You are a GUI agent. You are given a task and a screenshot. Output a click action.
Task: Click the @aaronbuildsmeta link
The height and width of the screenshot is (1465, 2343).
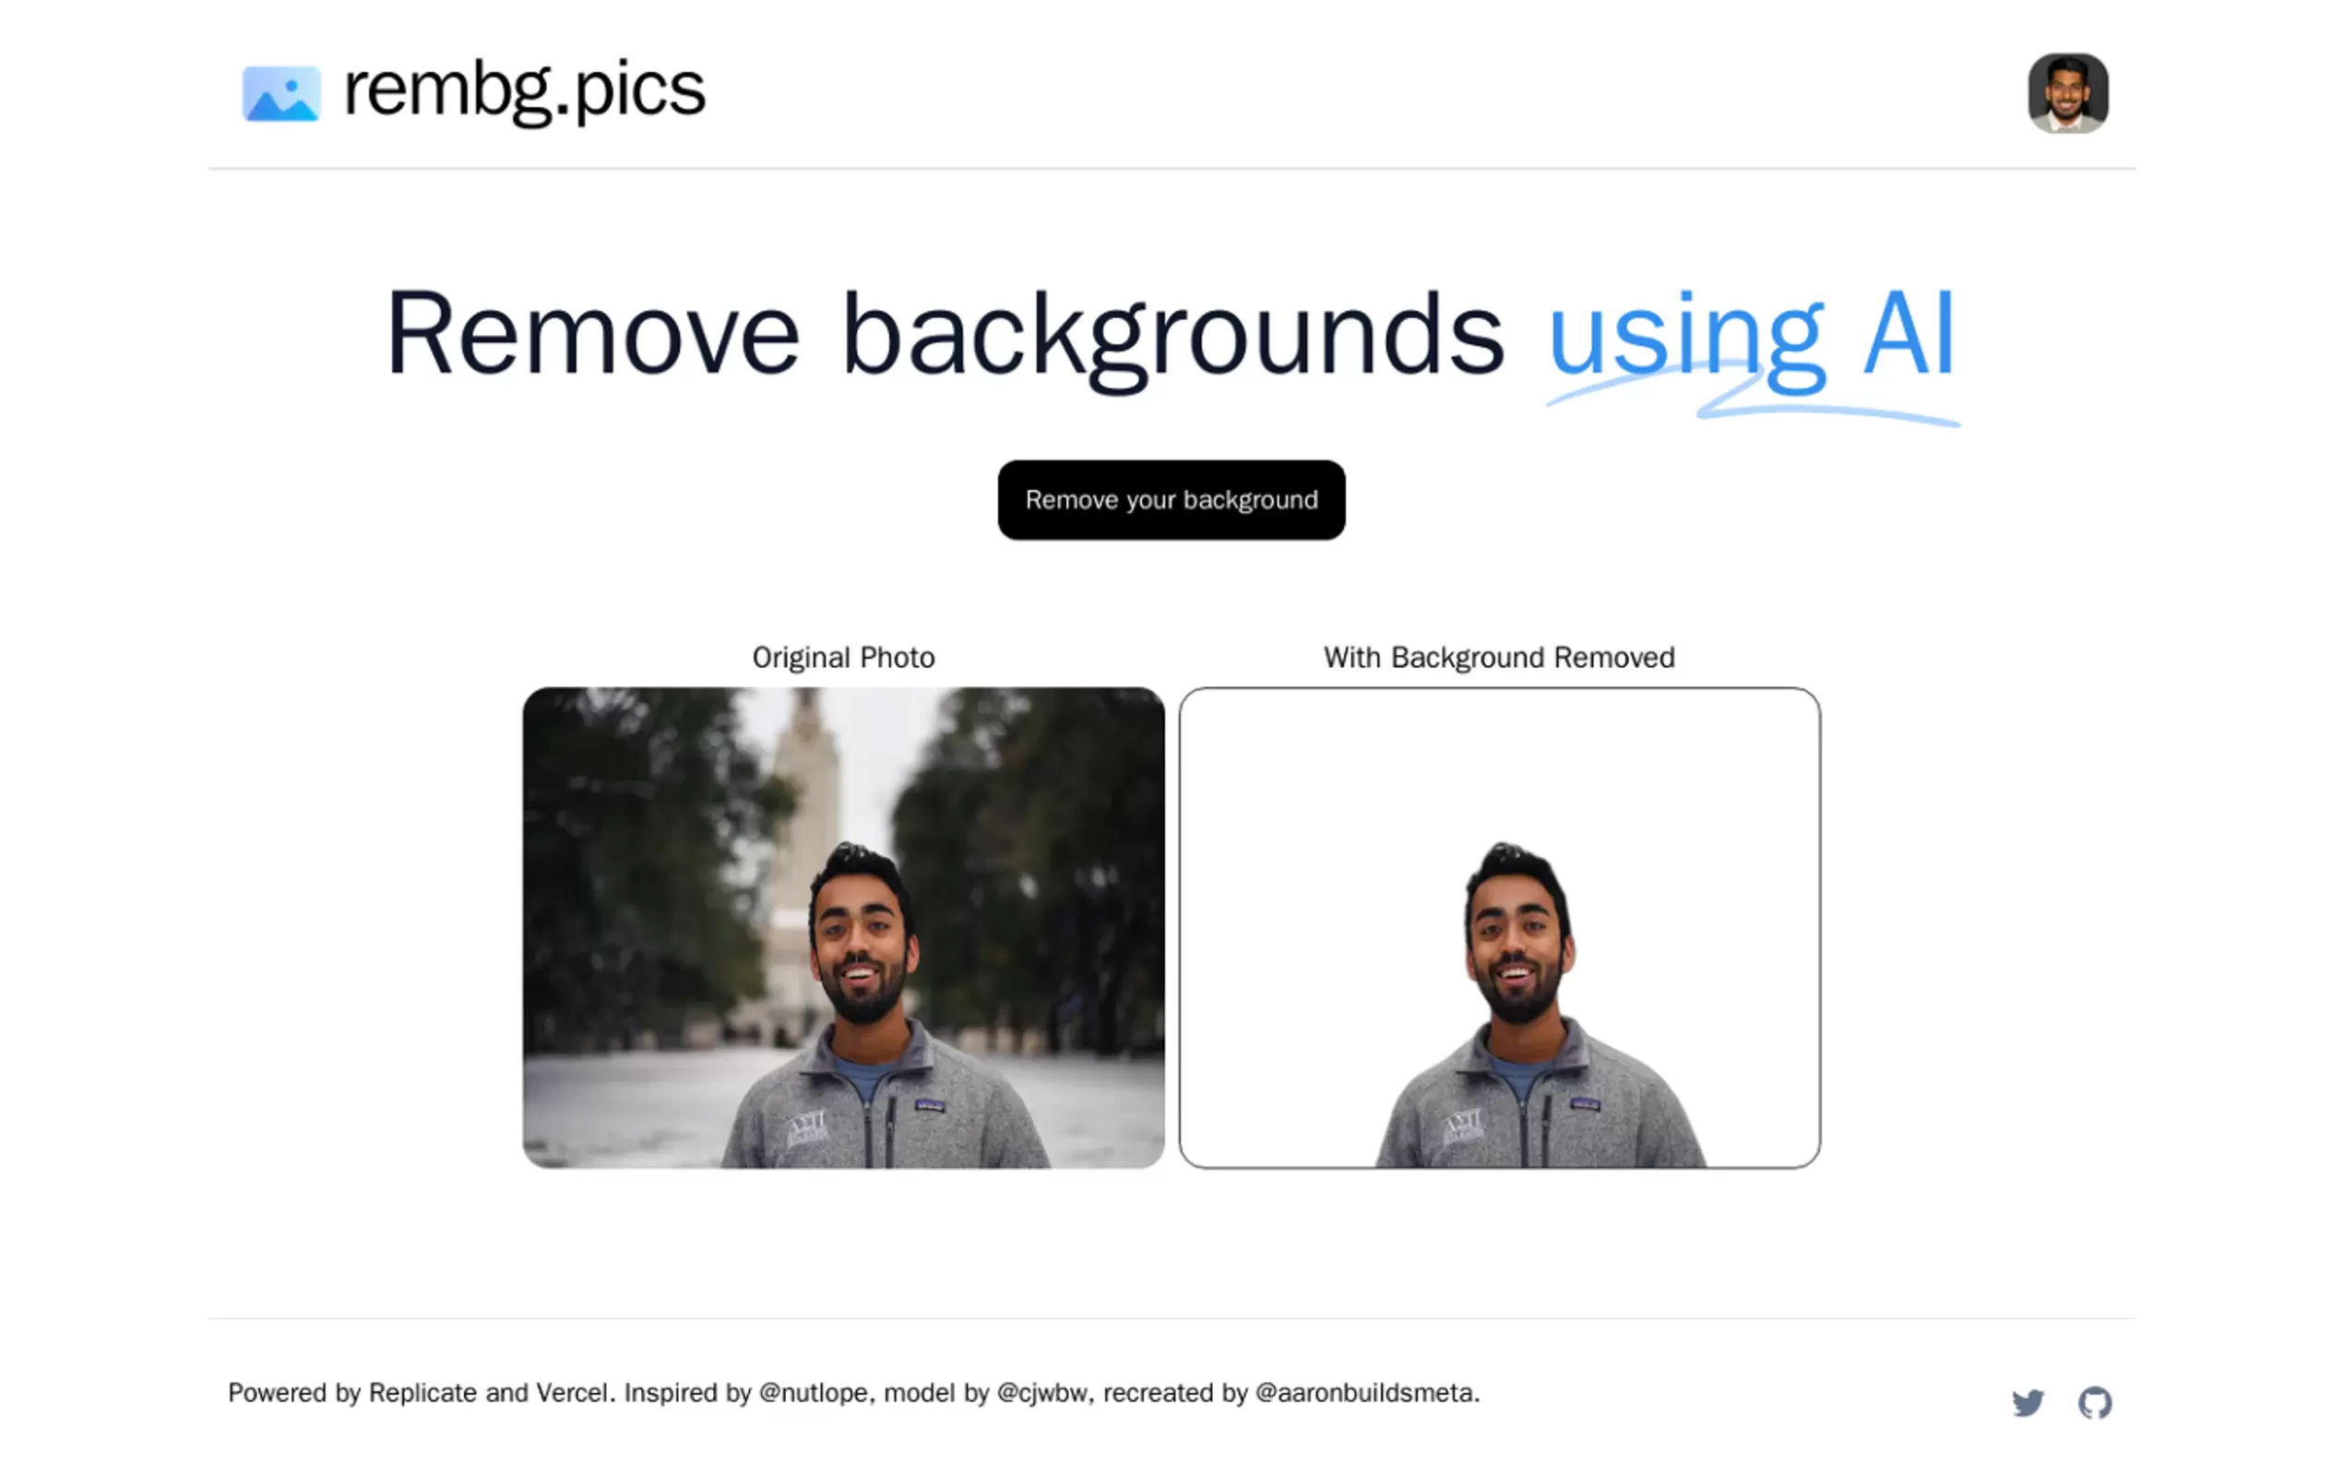tap(1363, 1392)
